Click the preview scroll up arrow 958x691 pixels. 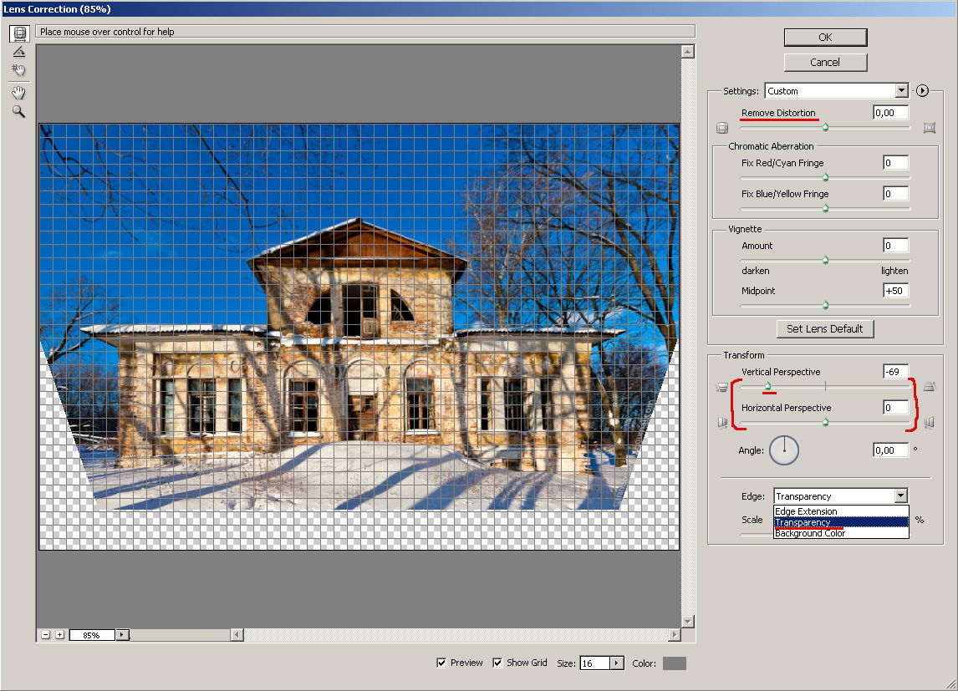click(x=688, y=52)
